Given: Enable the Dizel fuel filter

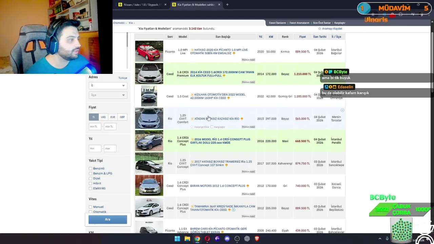Looking at the screenshot, I should (91, 178).
